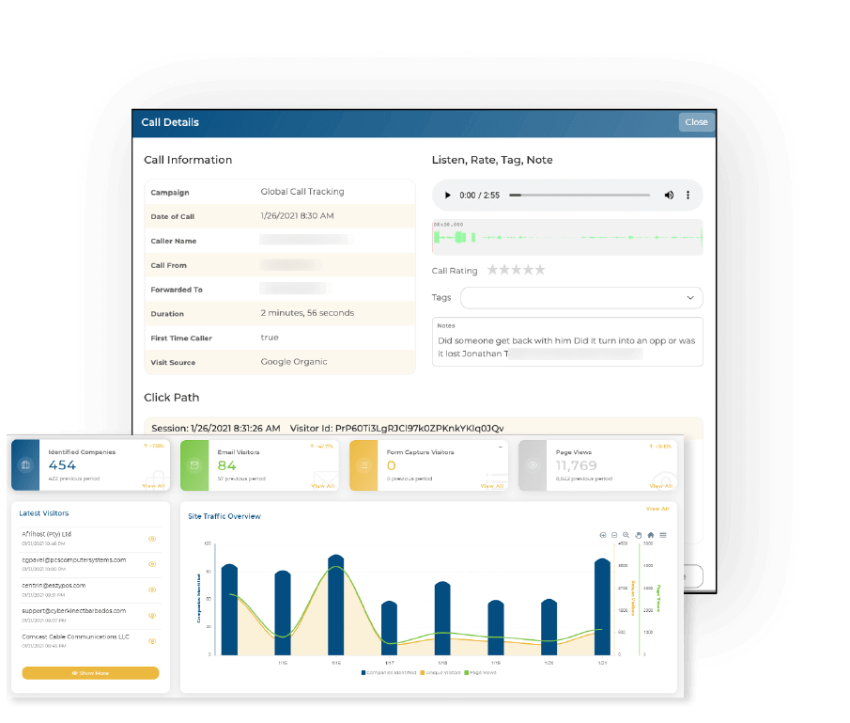Screen dimensions: 850x723
Task: Rate the call five stars
Action: pyautogui.click(x=540, y=270)
